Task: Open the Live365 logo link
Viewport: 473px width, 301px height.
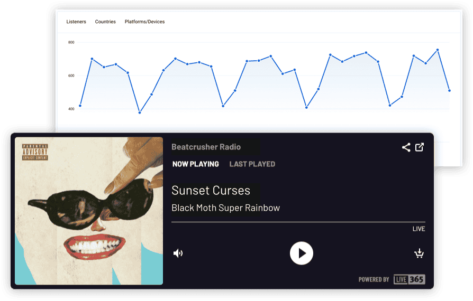Action: pos(409,279)
